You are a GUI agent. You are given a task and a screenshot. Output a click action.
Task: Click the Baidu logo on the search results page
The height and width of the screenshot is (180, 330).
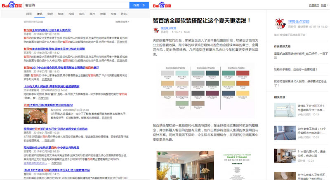point(12,5)
